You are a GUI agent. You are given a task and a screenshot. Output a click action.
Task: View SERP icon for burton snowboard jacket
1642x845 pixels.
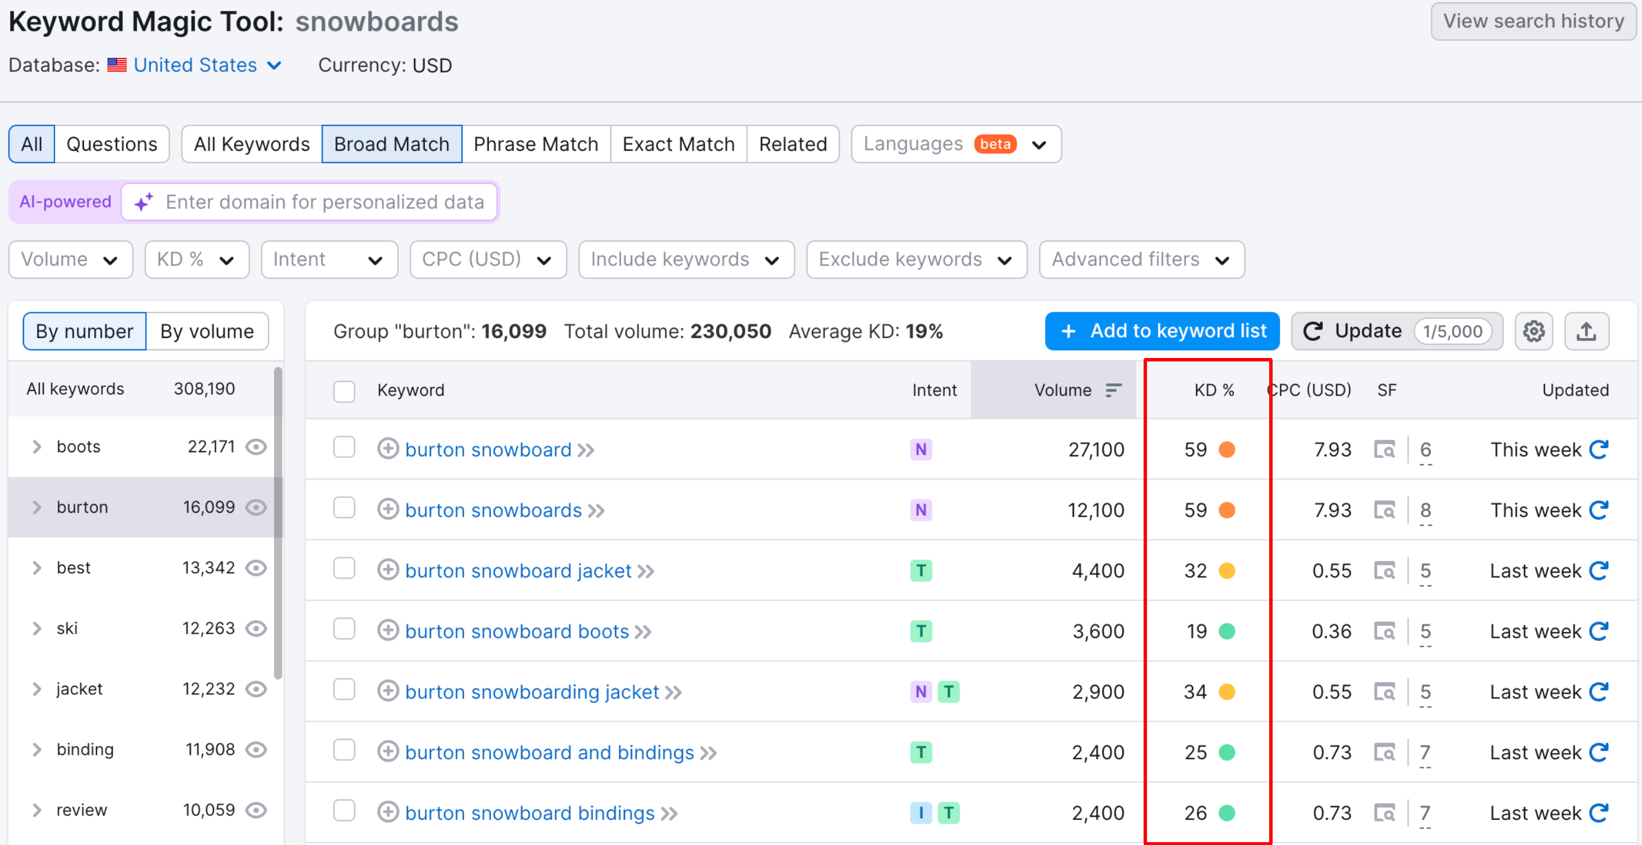click(1384, 570)
